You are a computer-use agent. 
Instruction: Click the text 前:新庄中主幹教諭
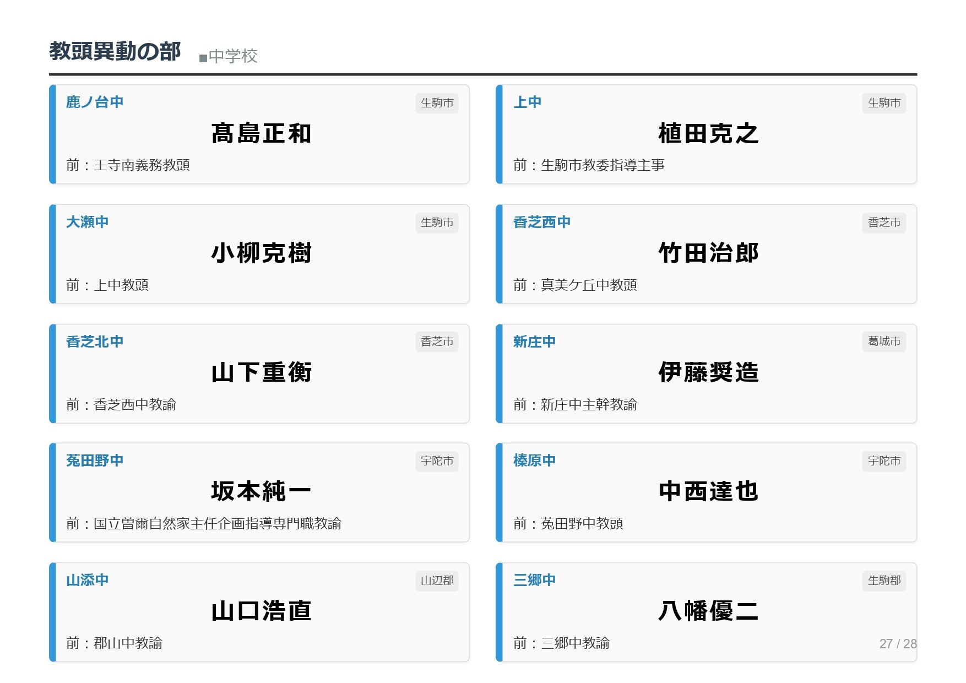click(574, 405)
